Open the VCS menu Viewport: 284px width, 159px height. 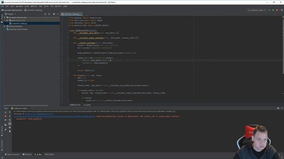point(51,6)
